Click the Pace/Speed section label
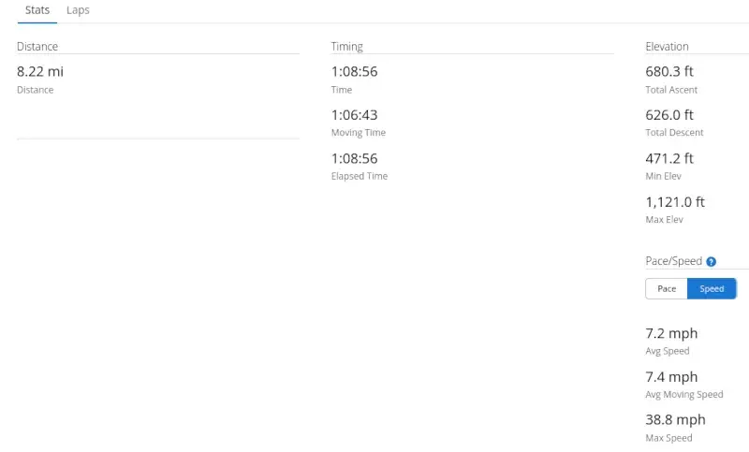The width and height of the screenshot is (749, 452). (673, 261)
